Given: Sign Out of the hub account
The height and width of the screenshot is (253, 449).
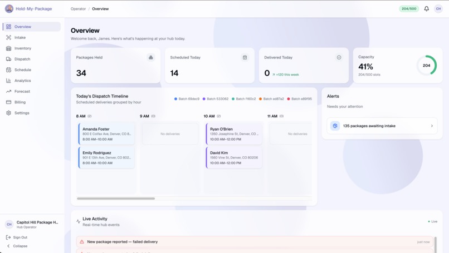Looking at the screenshot, I should pos(17,237).
